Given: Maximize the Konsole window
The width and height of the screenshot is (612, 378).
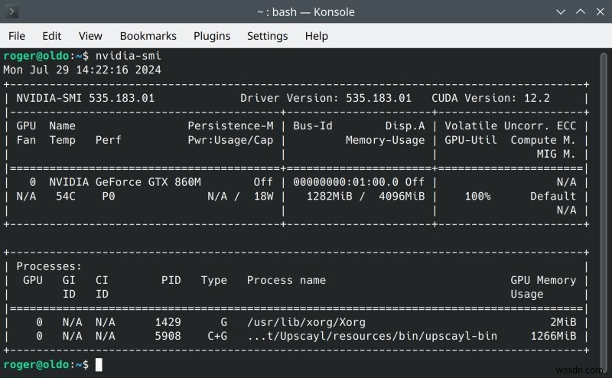Looking at the screenshot, I should pos(581,11).
